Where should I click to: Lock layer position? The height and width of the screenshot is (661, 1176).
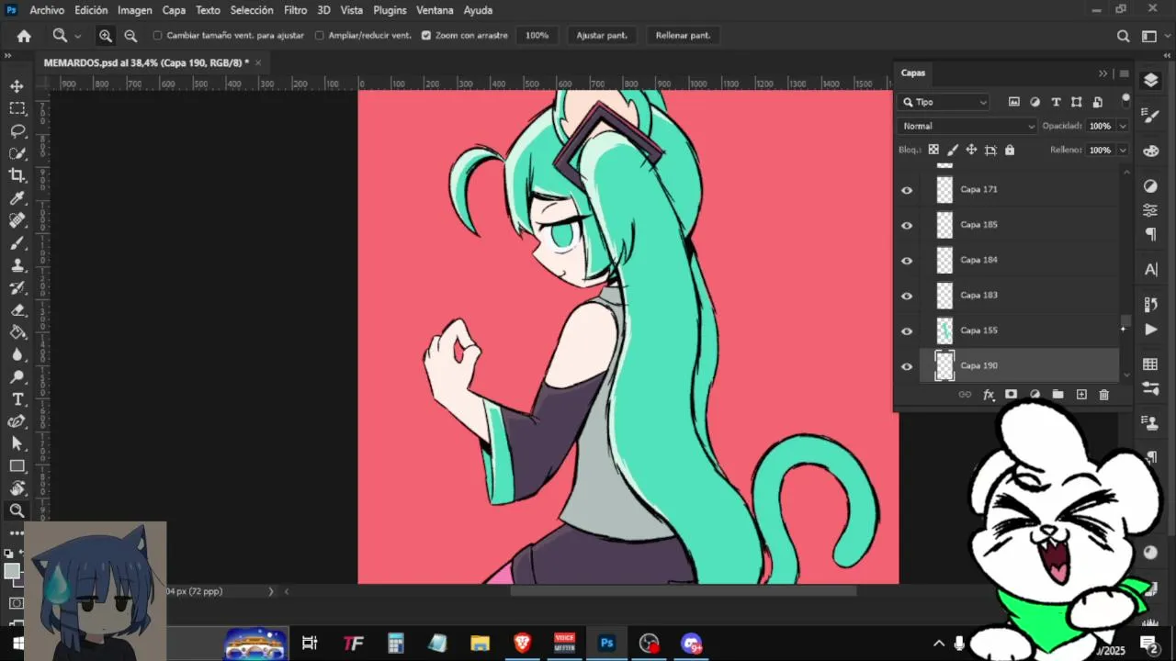tap(971, 150)
